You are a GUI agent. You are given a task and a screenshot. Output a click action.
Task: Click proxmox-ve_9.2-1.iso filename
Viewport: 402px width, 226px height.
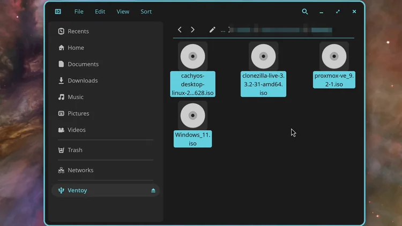pos(334,80)
